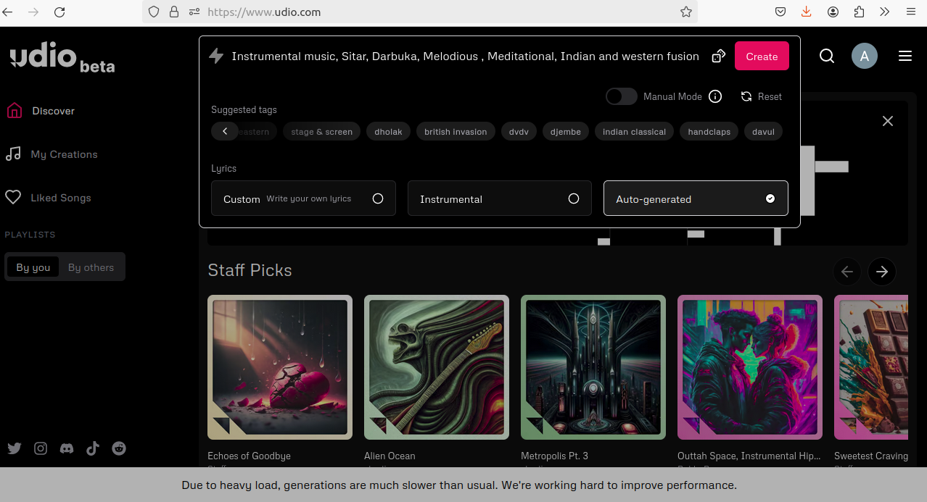
Task: Close the banner with the X icon
Action: 888,121
